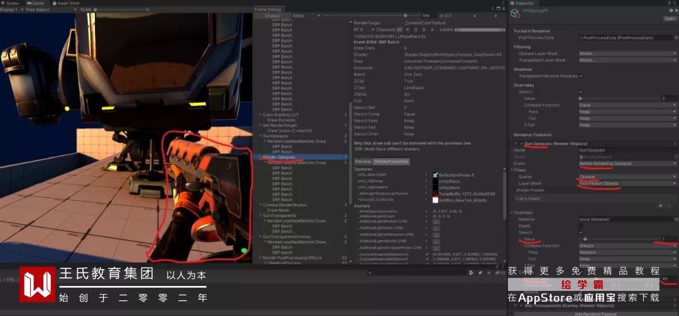
Task: Click the Open button in Inspector
Action: click(x=670, y=19)
